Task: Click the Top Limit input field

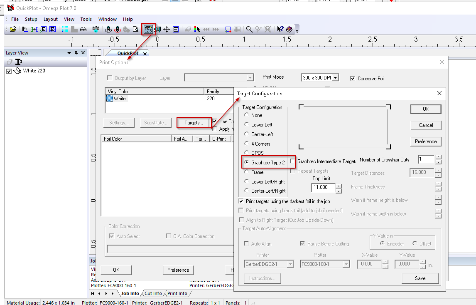Action: pos(323,187)
